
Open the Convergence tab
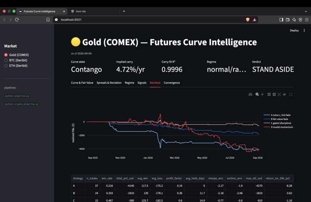click(x=172, y=82)
